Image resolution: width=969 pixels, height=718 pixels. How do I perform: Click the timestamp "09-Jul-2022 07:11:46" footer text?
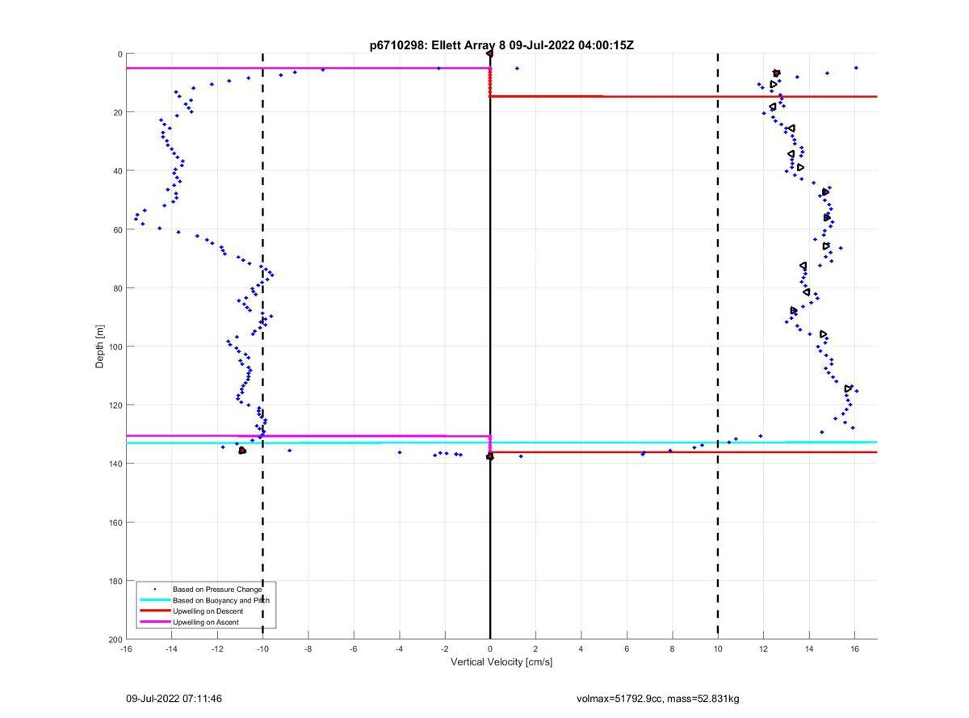pos(174,699)
